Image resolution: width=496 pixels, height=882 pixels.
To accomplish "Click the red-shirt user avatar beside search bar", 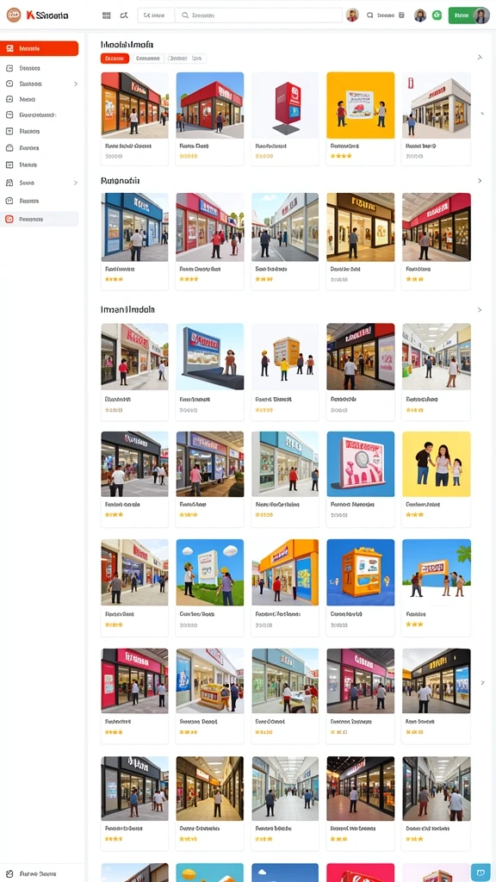I will (352, 16).
